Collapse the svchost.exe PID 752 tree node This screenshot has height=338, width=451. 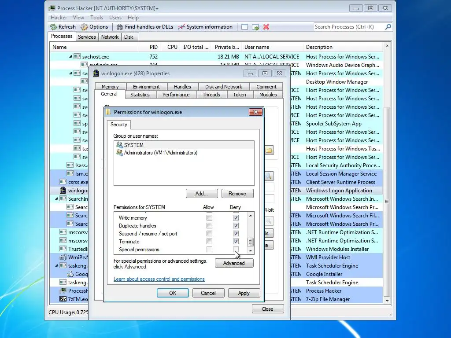70,57
